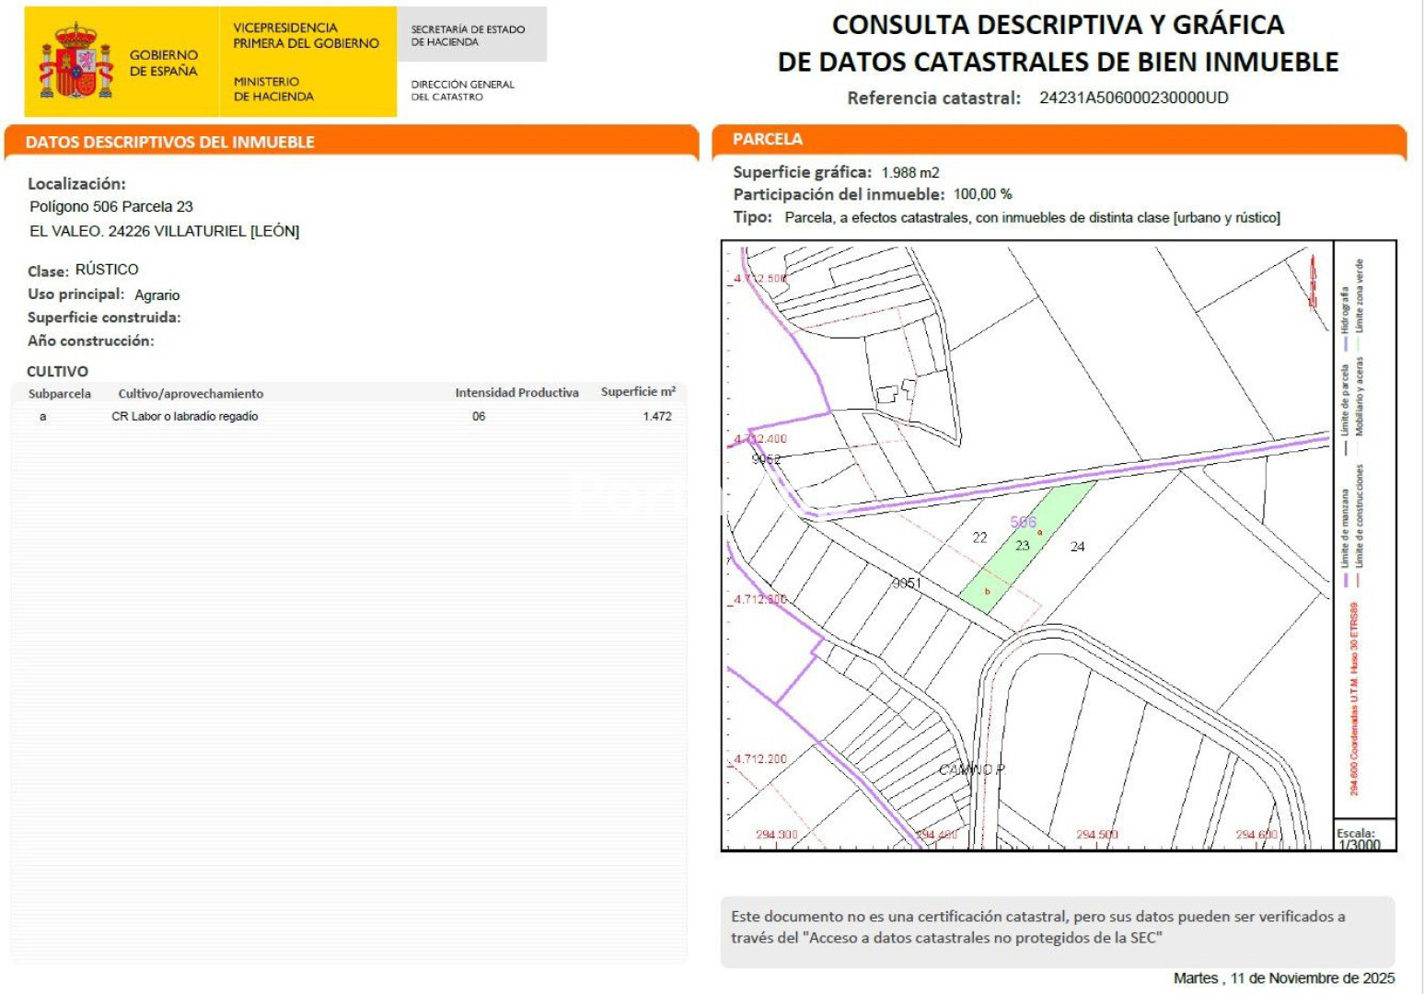
Task: Click the red north arrow on the map
Action: pyautogui.click(x=1313, y=279)
